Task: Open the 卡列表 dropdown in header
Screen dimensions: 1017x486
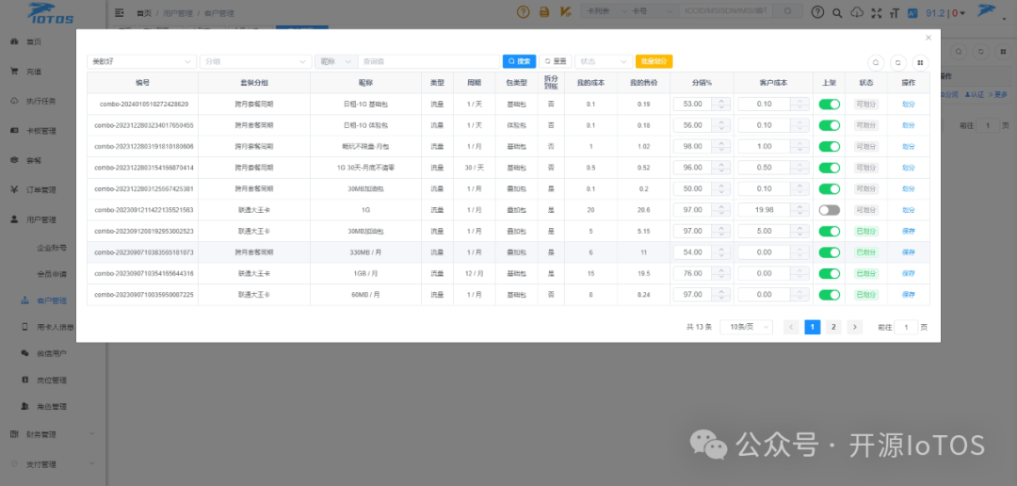Action: pos(605,11)
